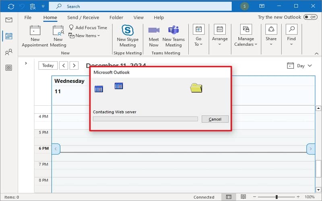The image size is (322, 201).
Task: Click the Items: 0 status bar entry
Action: [12, 197]
